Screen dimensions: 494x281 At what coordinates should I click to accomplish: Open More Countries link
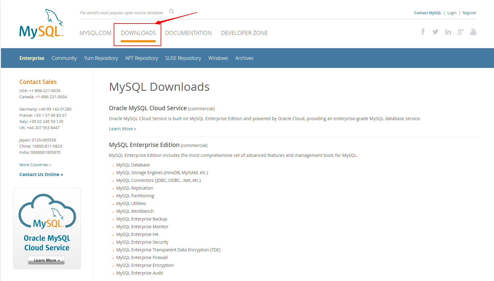point(35,165)
